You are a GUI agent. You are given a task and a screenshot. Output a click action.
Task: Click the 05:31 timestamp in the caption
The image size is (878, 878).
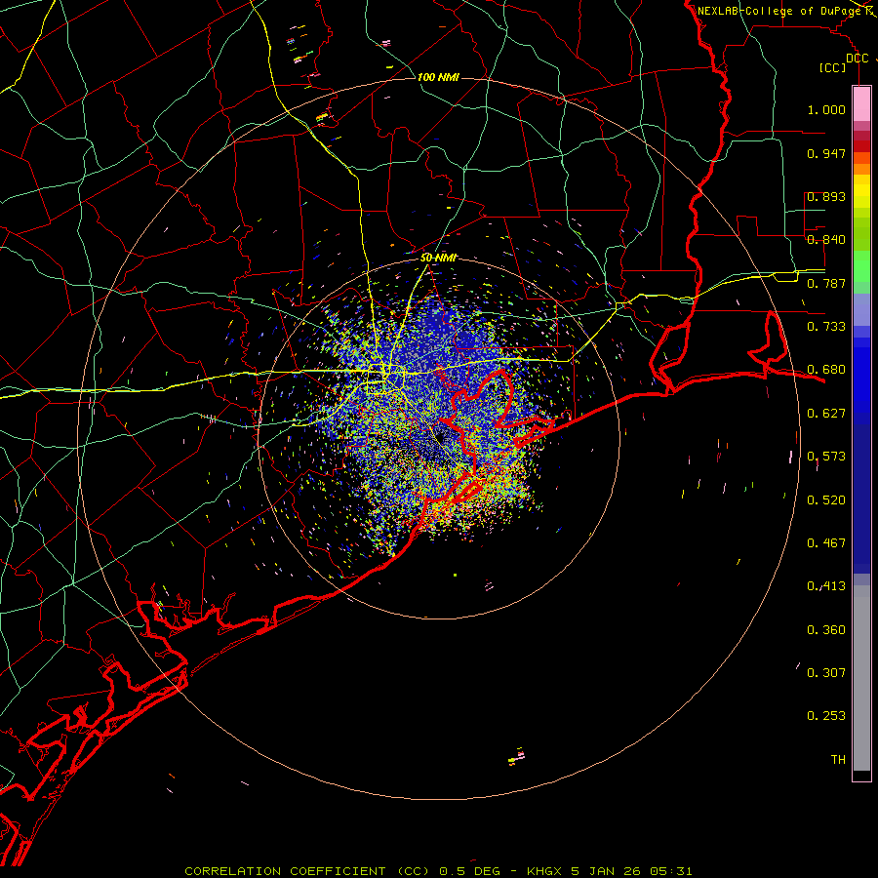(x=671, y=871)
